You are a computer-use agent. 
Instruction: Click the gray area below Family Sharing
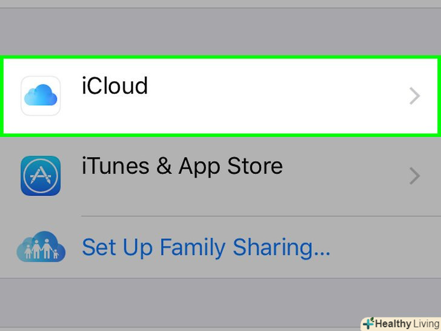[x=220, y=303]
